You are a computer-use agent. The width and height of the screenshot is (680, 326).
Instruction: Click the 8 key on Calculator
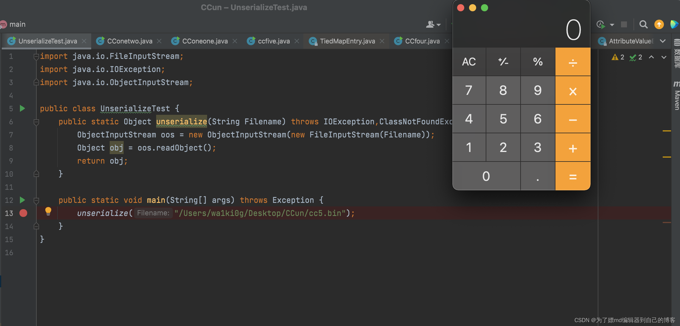coord(503,90)
